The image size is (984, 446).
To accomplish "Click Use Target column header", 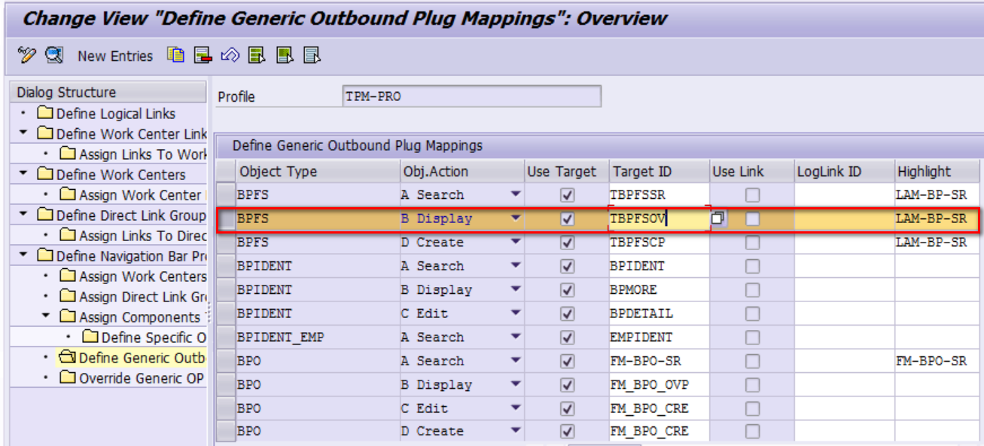I will click(x=566, y=171).
